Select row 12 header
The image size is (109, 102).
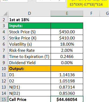[x=4, y=81]
